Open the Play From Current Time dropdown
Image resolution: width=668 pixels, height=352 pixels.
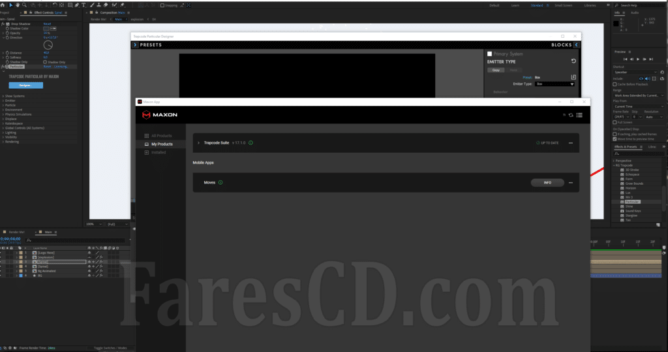click(638, 106)
